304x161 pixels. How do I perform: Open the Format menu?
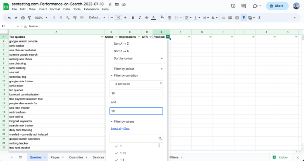click(x=55, y=9)
